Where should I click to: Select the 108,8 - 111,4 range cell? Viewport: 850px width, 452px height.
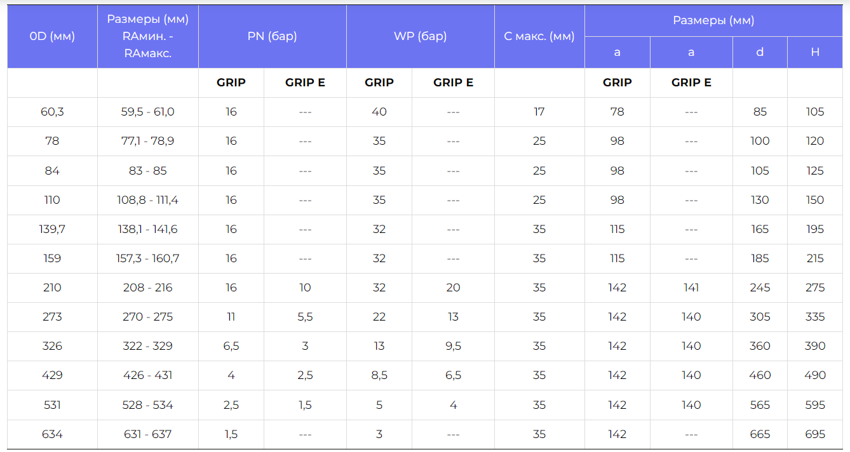coord(148,200)
